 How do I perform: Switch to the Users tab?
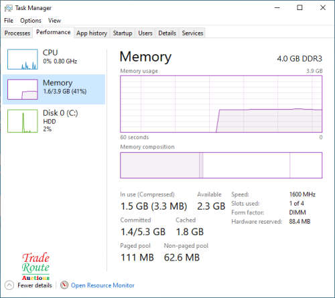(145, 33)
